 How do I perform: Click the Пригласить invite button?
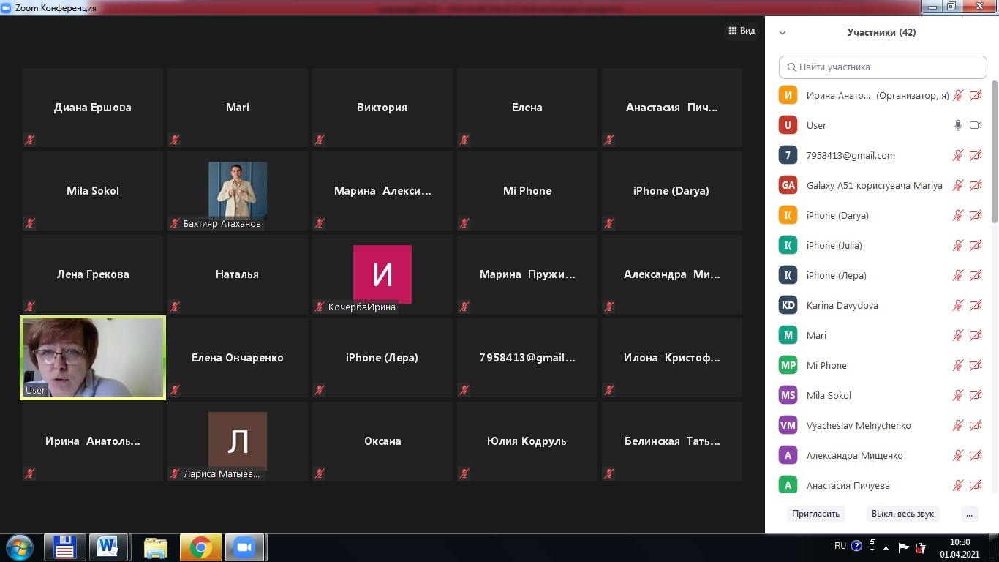pos(815,514)
